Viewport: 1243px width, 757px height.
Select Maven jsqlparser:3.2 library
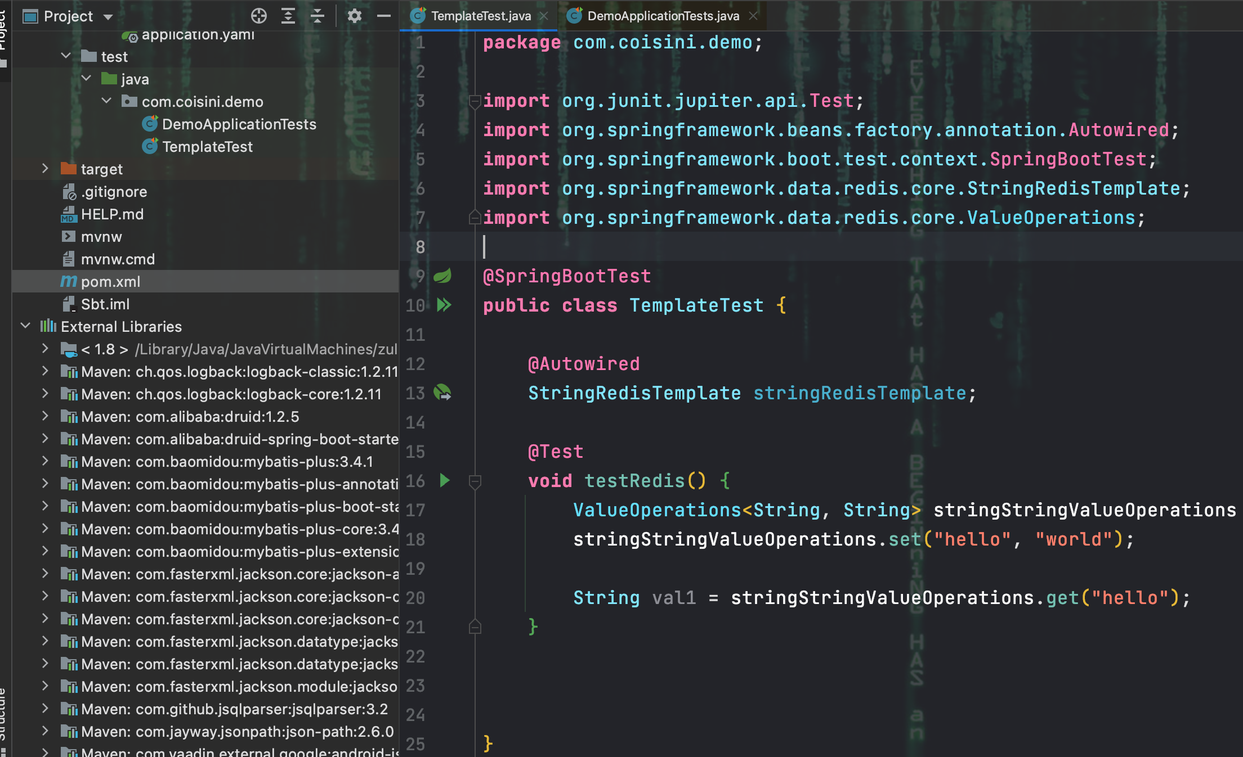pos(234,709)
